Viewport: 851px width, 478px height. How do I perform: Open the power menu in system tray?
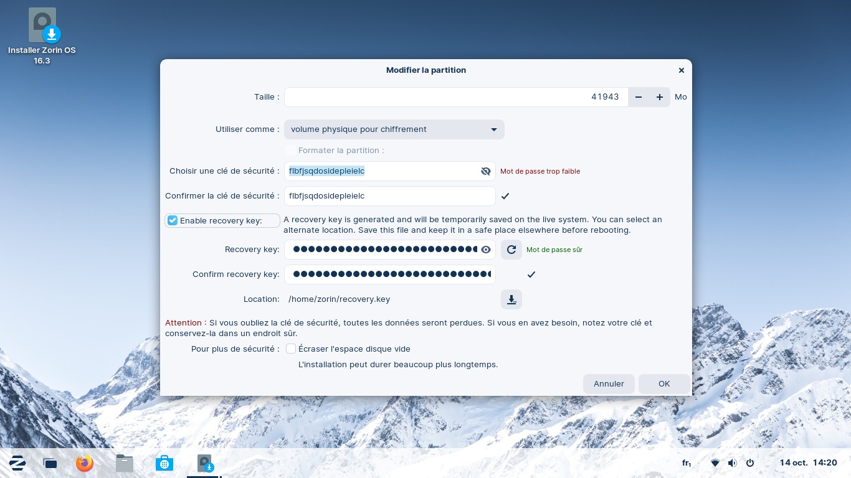pos(750,463)
